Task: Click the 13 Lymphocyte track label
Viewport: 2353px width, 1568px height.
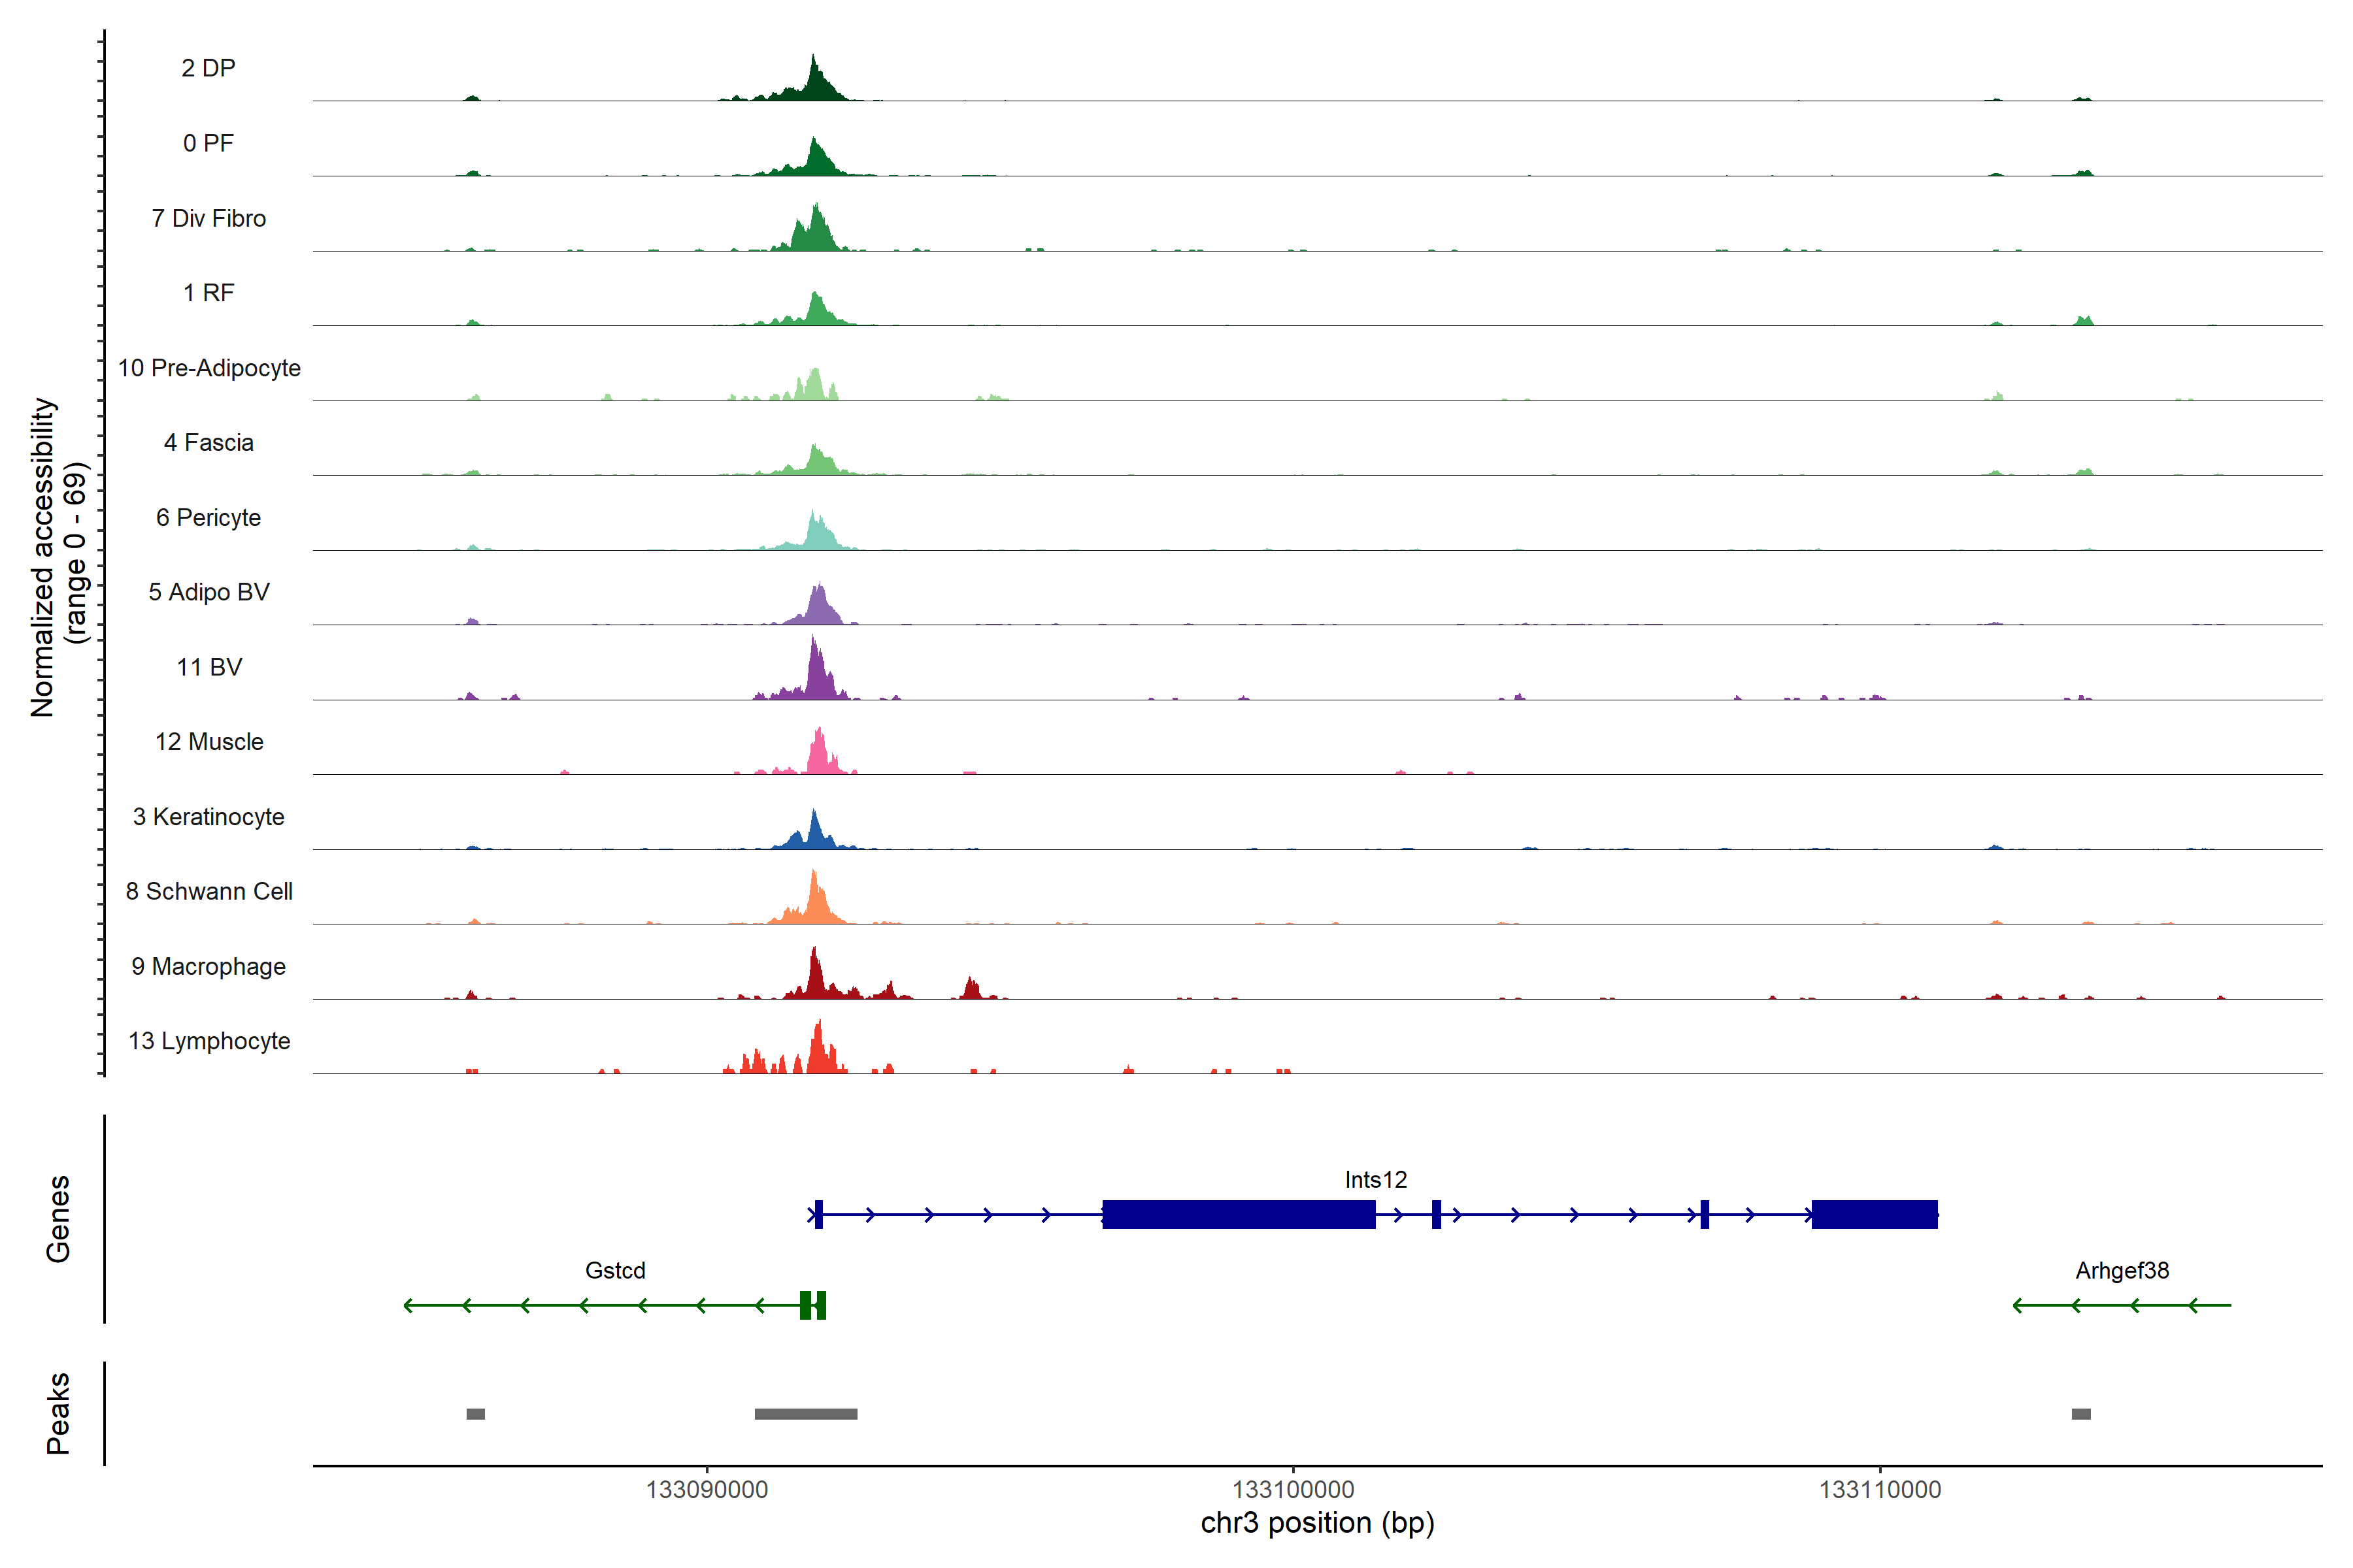Action: (209, 1041)
